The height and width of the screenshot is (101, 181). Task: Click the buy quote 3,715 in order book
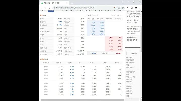(x=111, y=44)
